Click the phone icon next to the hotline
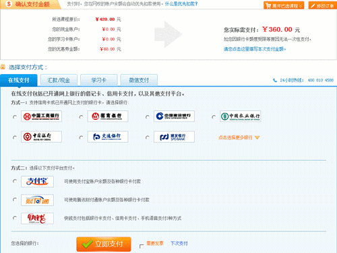 (x=275, y=80)
